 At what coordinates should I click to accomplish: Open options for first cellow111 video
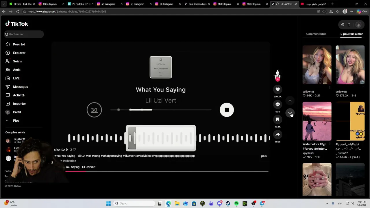pyautogui.click(x=330, y=87)
